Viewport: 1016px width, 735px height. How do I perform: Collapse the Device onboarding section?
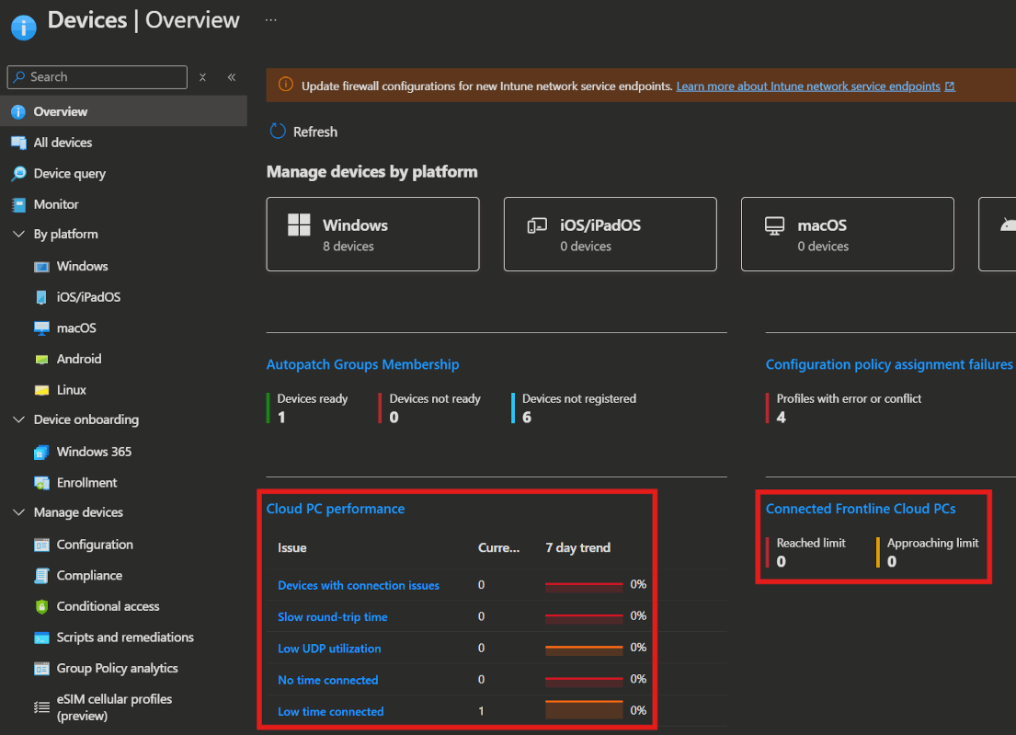[x=18, y=419]
